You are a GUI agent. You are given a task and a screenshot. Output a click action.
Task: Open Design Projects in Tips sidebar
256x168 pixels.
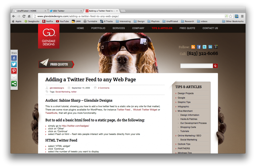click(186, 93)
